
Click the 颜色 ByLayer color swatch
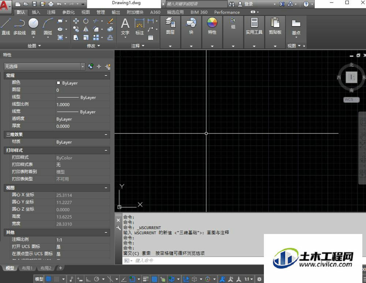coord(58,83)
